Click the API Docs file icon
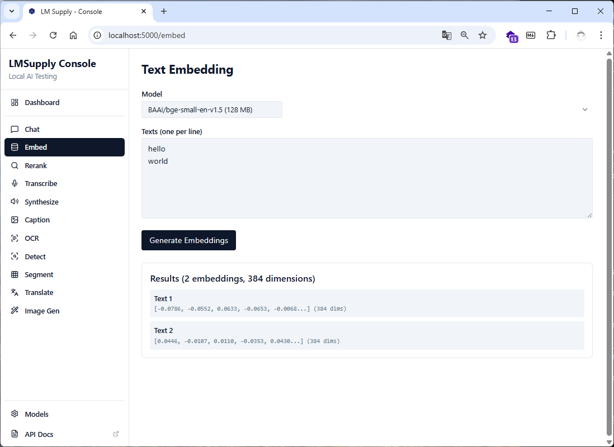Viewport: 614px width, 447px height. pos(15,434)
